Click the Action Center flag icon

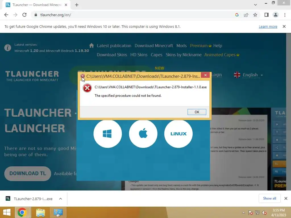(251, 213)
